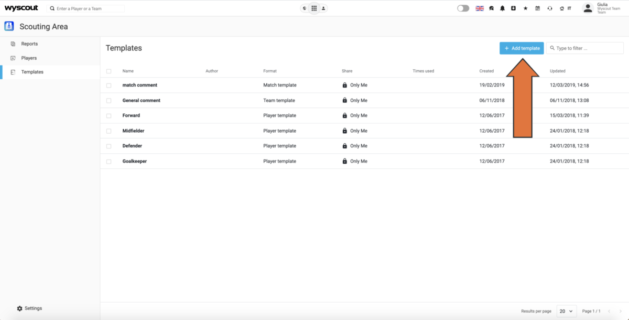Viewport: 629px width, 320px height.
Task: Click lock icon on Goalkeeper row
Action: (x=344, y=162)
